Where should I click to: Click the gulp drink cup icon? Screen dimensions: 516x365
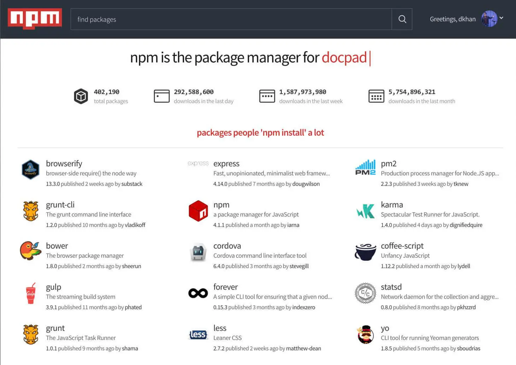point(30,293)
